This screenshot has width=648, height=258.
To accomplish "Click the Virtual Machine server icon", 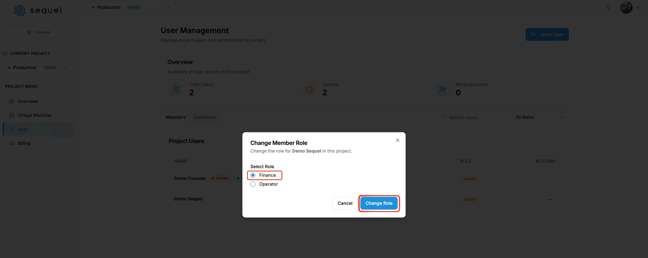I will (11, 115).
